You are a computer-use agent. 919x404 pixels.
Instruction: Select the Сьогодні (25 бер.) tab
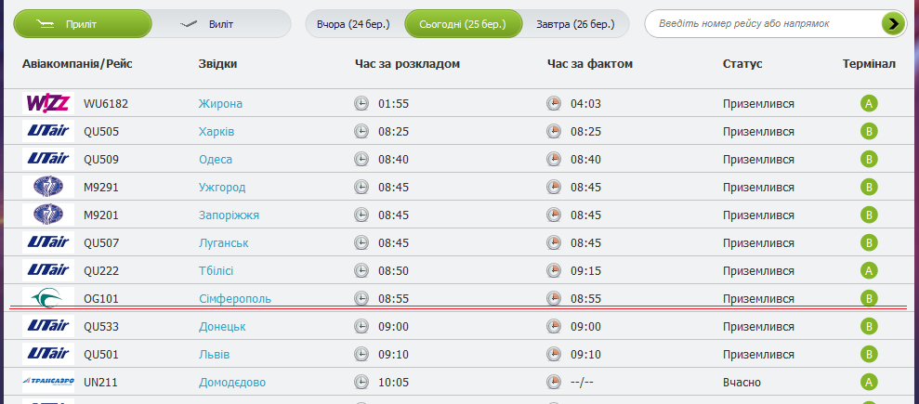[x=462, y=24]
